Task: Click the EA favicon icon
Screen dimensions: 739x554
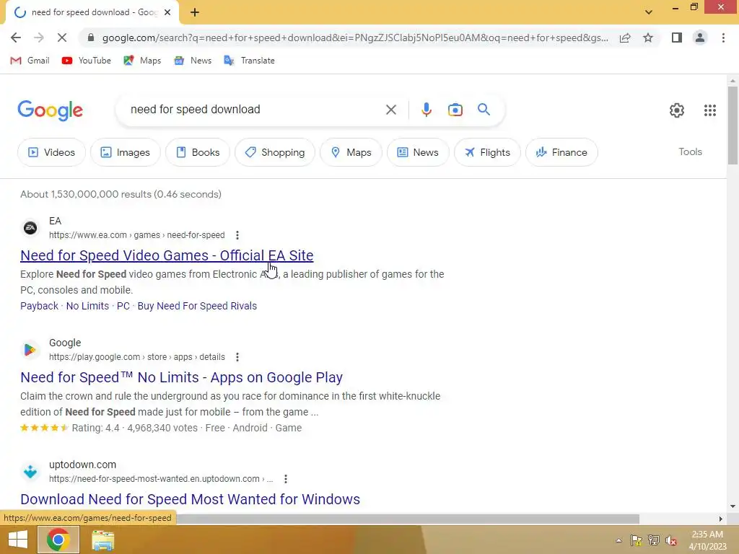Action: click(30, 228)
